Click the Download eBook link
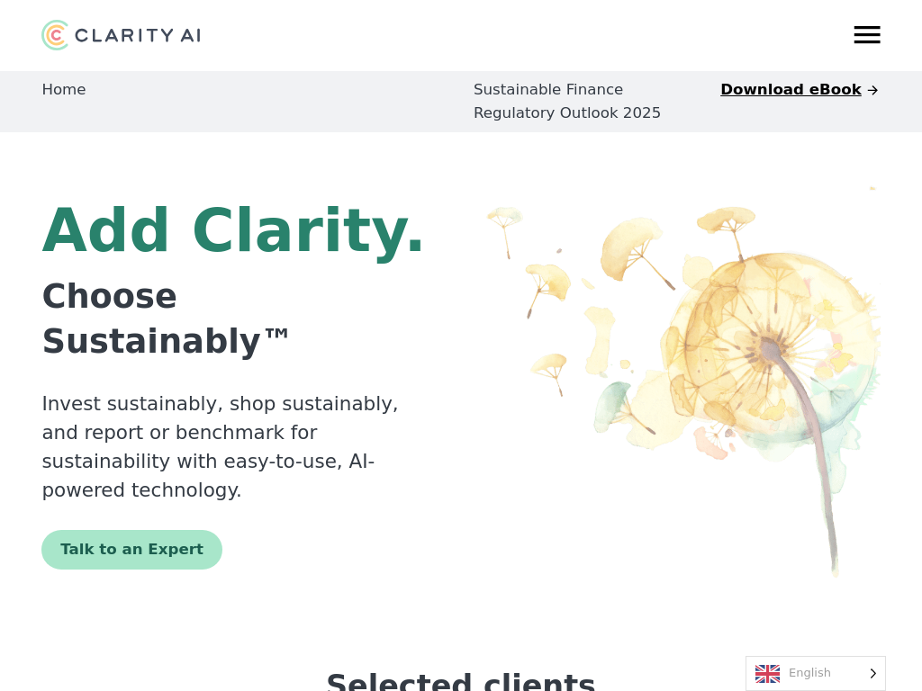 tap(791, 90)
